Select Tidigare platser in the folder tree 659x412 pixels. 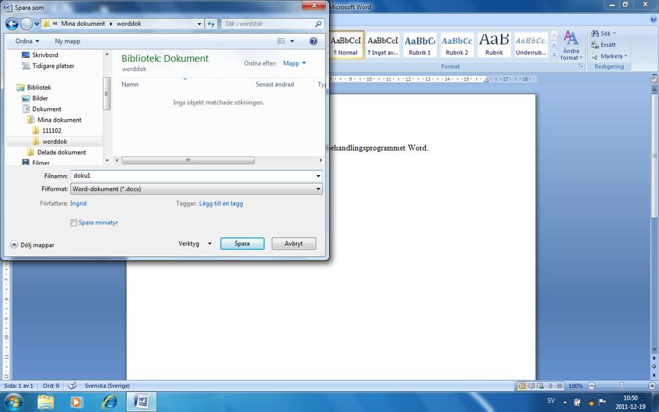(48, 66)
